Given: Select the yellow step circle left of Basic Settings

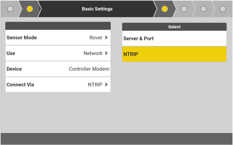Looking at the screenshot, I should 29,9.
